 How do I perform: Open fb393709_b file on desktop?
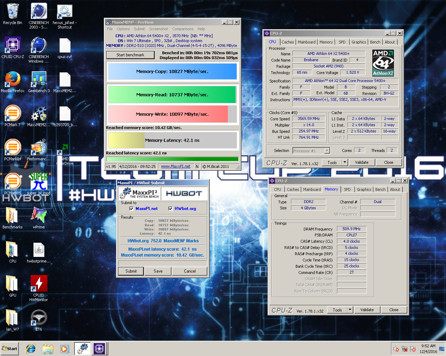tap(65, 116)
